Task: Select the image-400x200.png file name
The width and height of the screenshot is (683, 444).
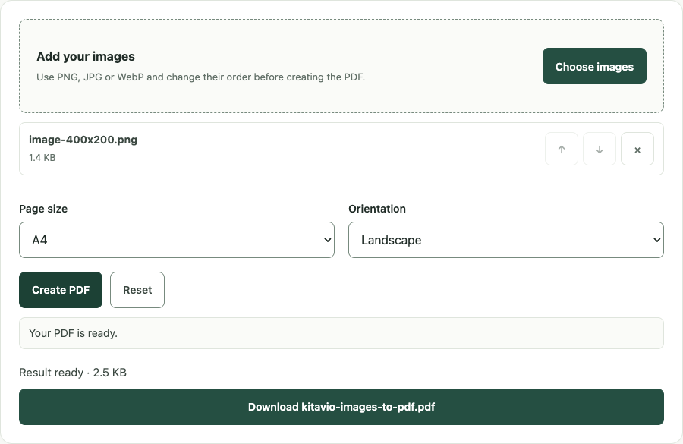Action: click(83, 140)
